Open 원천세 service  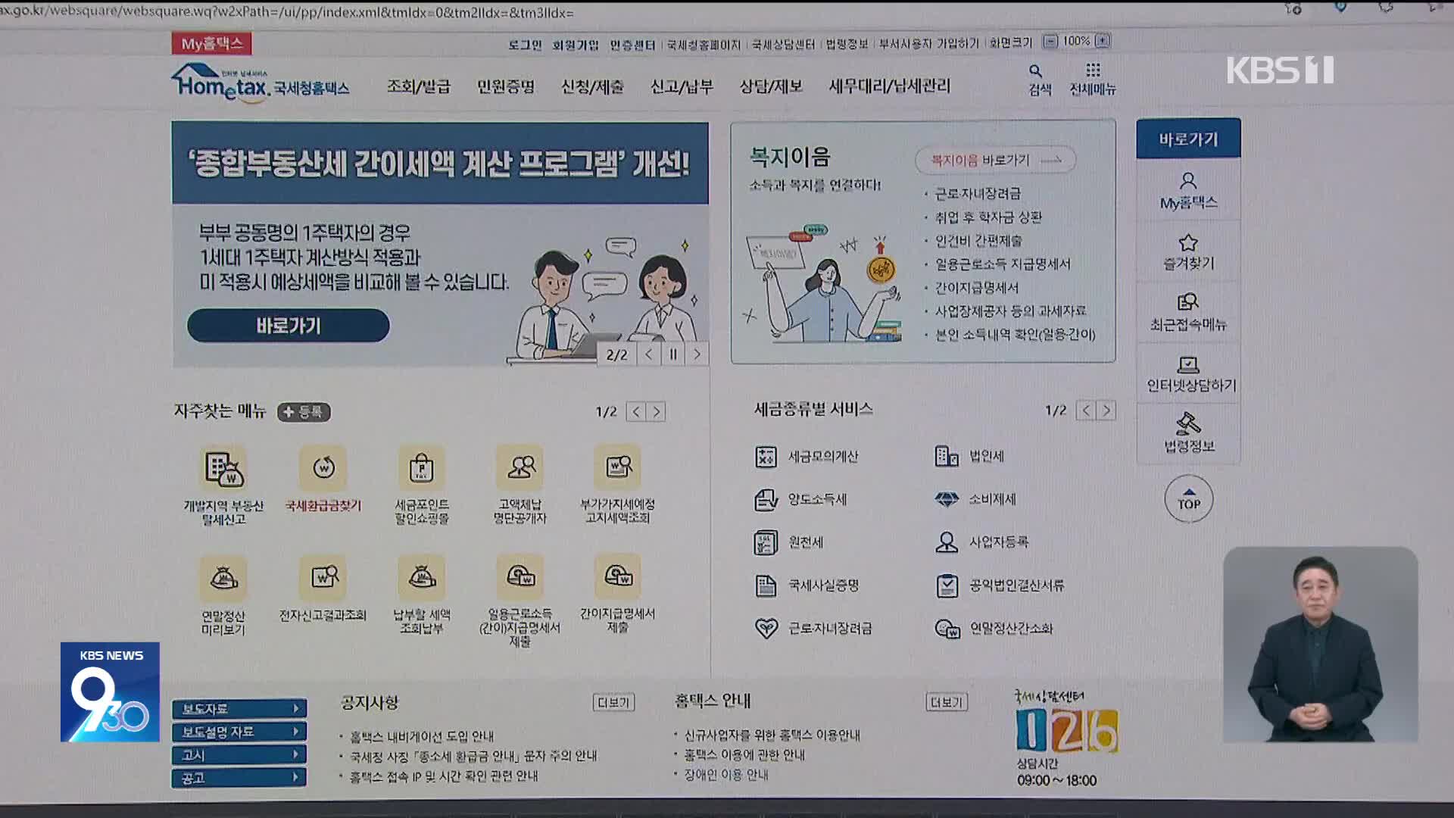click(789, 542)
